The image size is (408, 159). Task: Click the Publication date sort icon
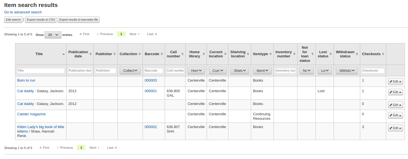pyautogui.click(x=91, y=54)
